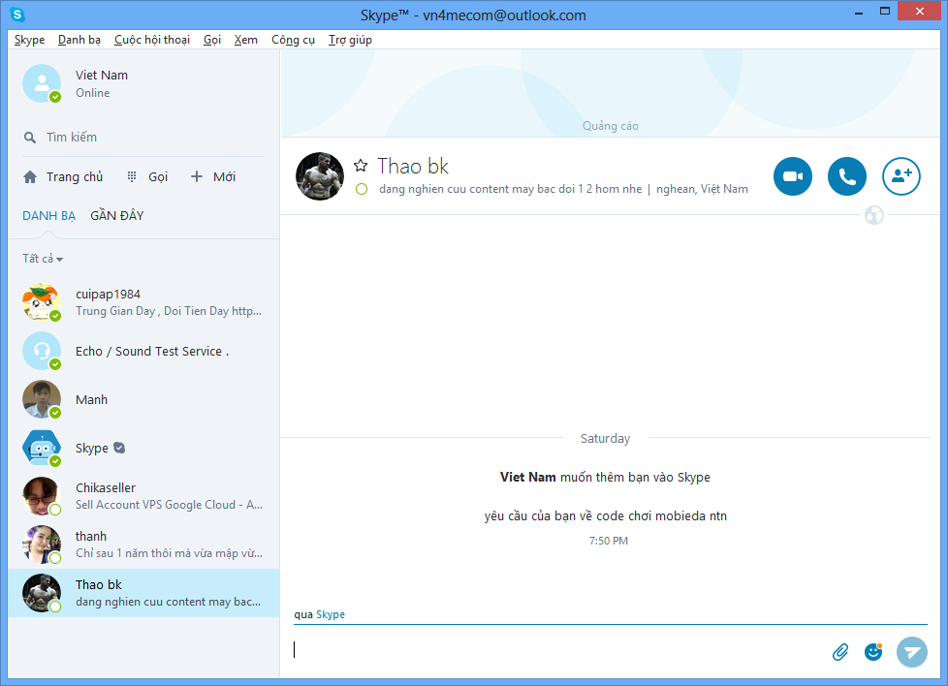Open Thao bk's profile picture in header
The image size is (948, 686).
tap(320, 176)
